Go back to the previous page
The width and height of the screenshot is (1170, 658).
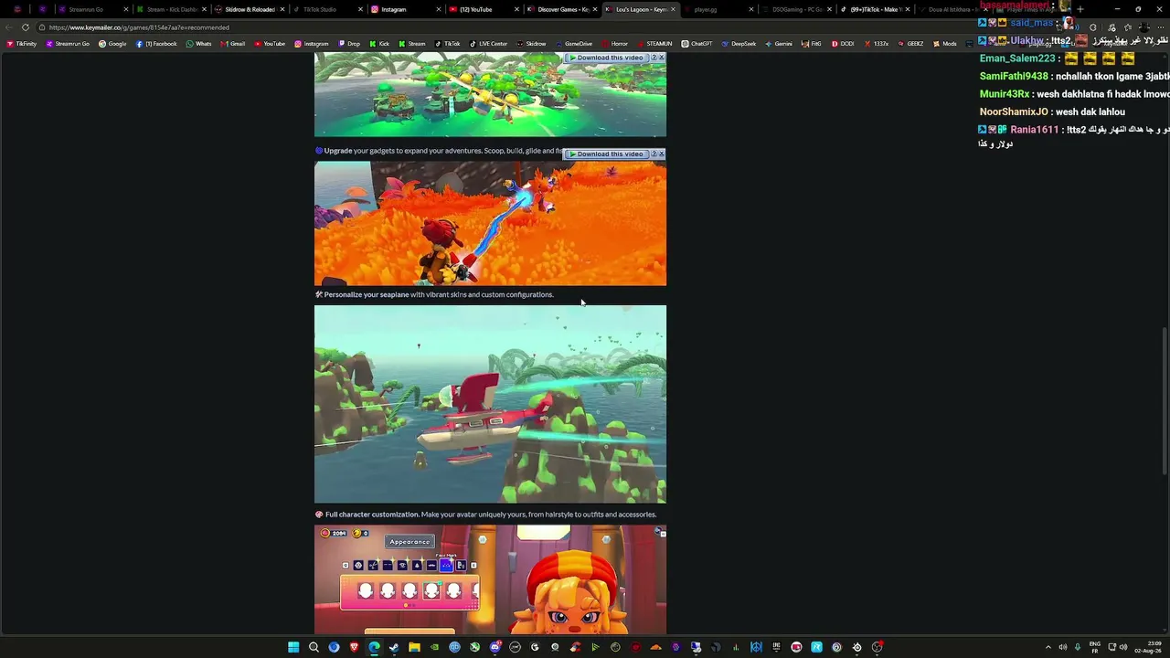click(8, 27)
